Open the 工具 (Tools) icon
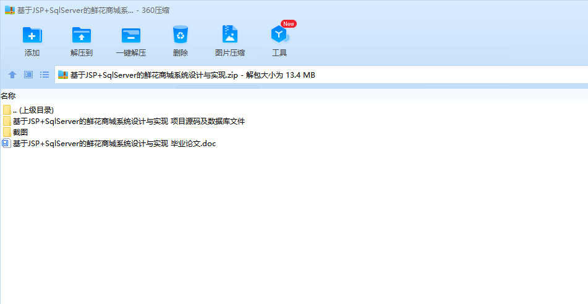 (279, 35)
